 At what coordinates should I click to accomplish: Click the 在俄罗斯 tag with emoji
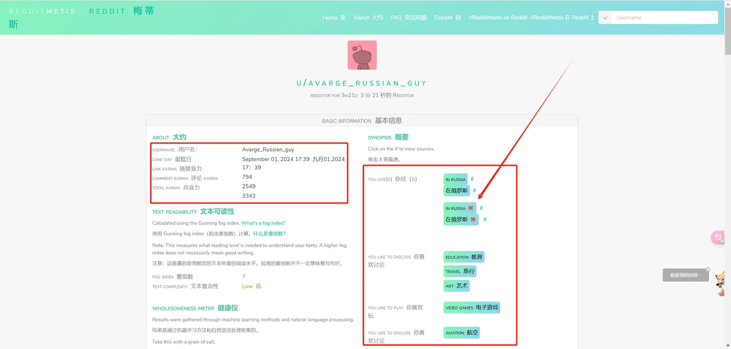coord(461,219)
